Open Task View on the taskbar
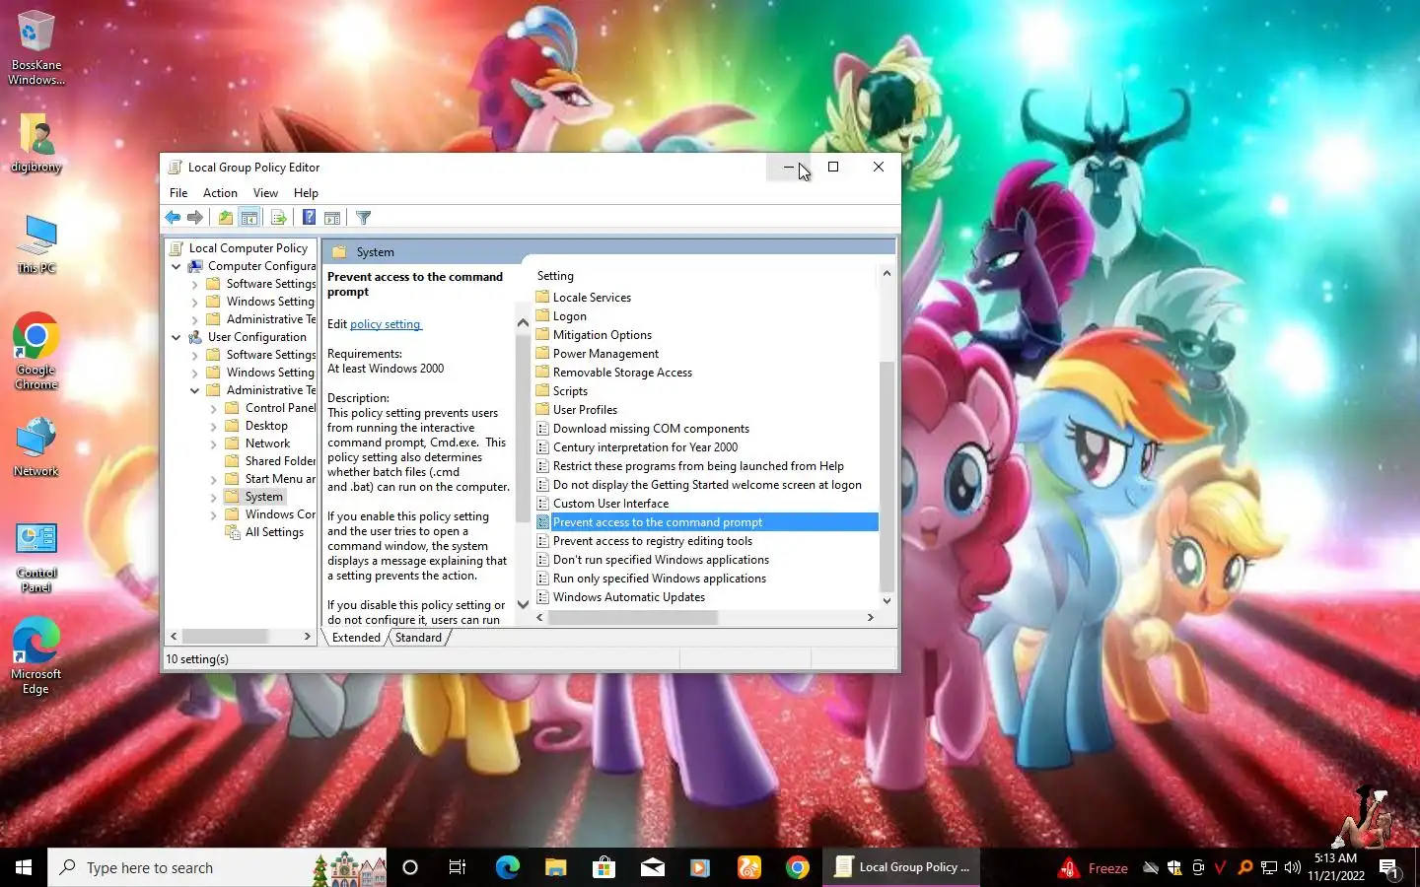The image size is (1420, 887). (458, 867)
